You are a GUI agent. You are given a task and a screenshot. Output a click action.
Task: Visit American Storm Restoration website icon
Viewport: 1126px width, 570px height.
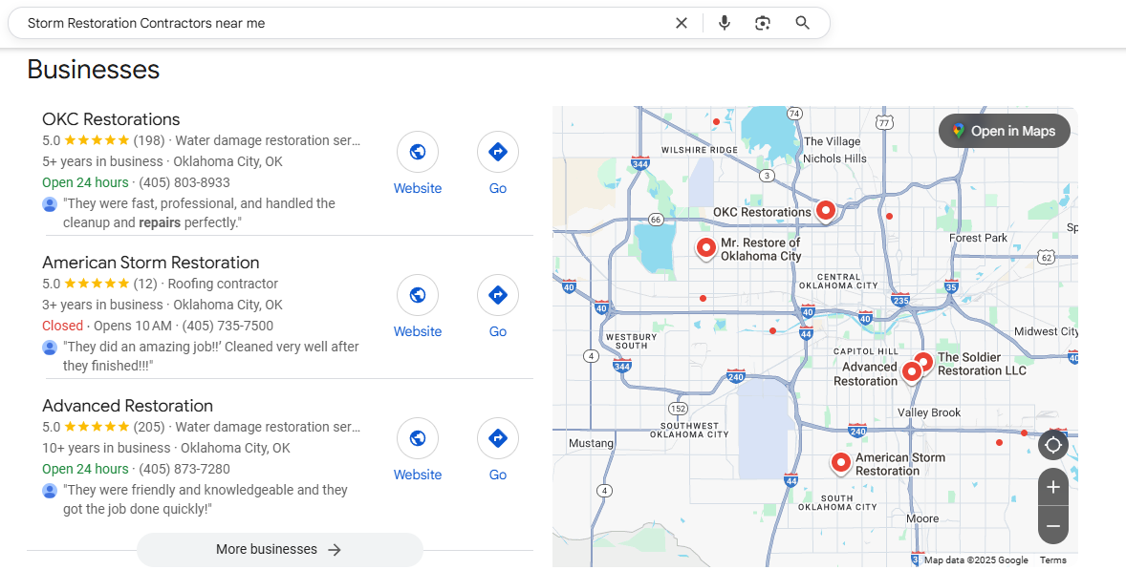pos(418,296)
